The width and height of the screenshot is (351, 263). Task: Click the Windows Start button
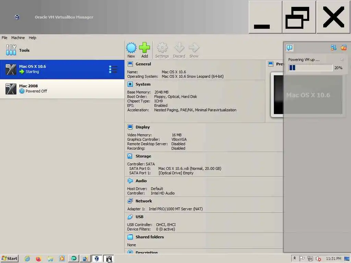[9, 259]
